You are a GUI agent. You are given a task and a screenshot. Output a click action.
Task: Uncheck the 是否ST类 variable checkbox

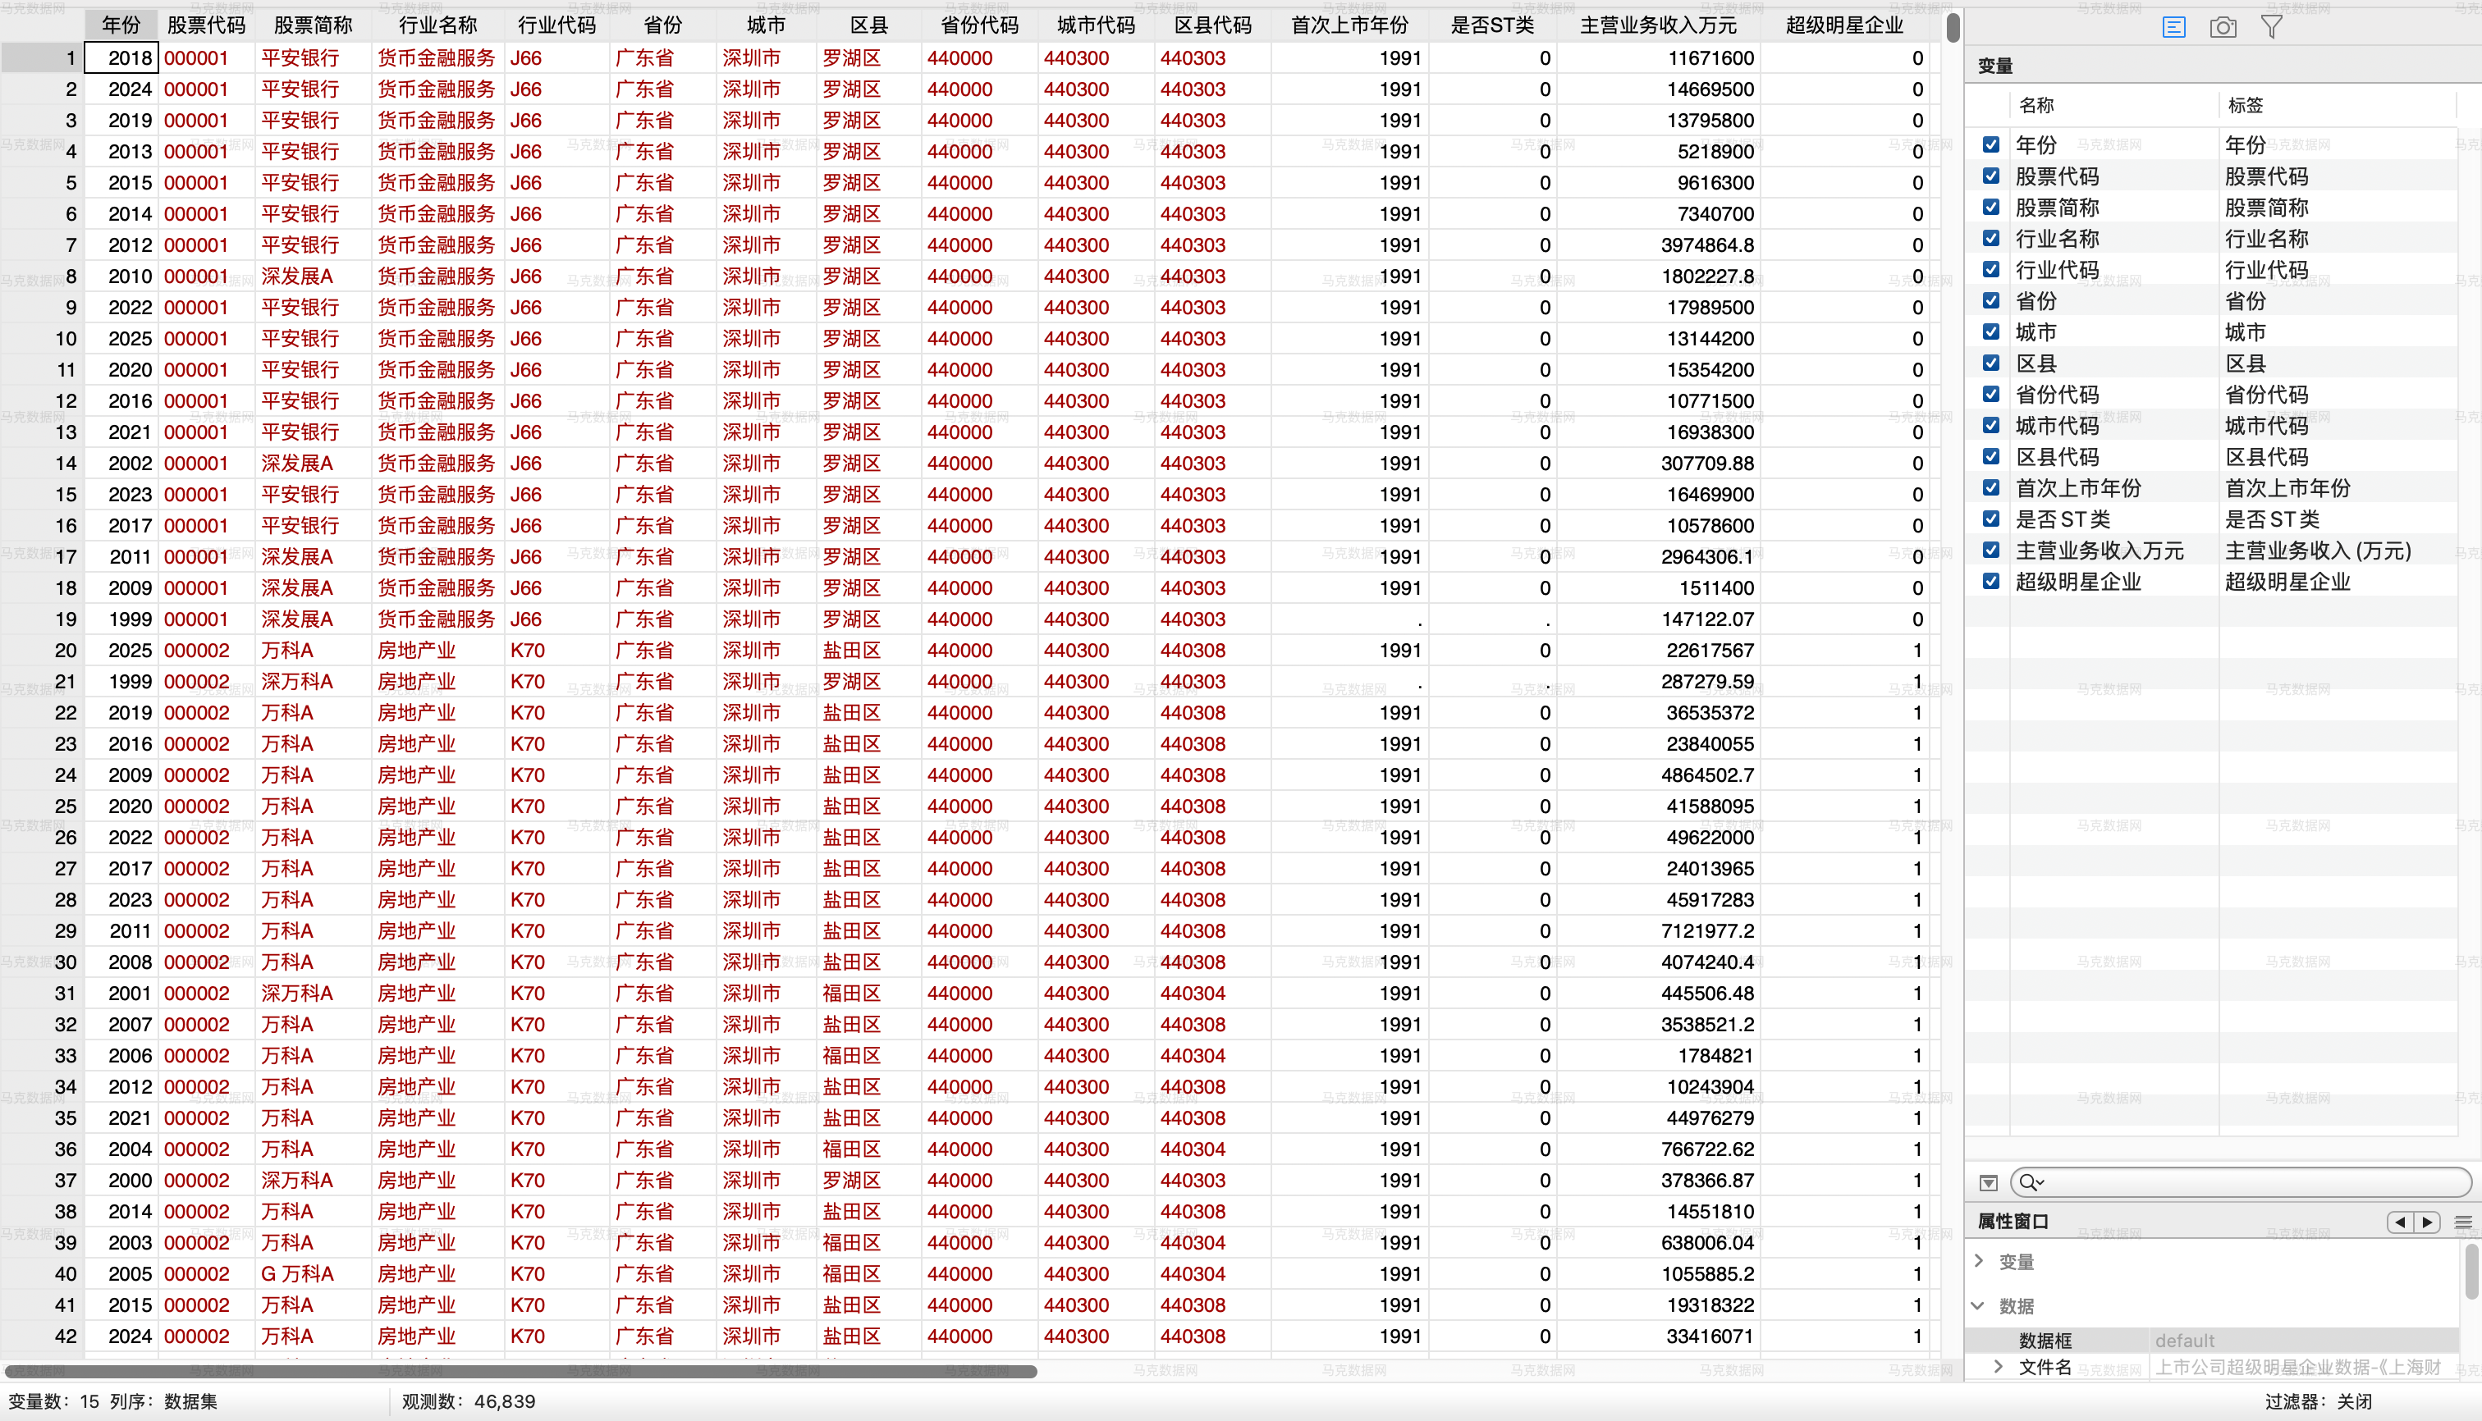(1991, 519)
